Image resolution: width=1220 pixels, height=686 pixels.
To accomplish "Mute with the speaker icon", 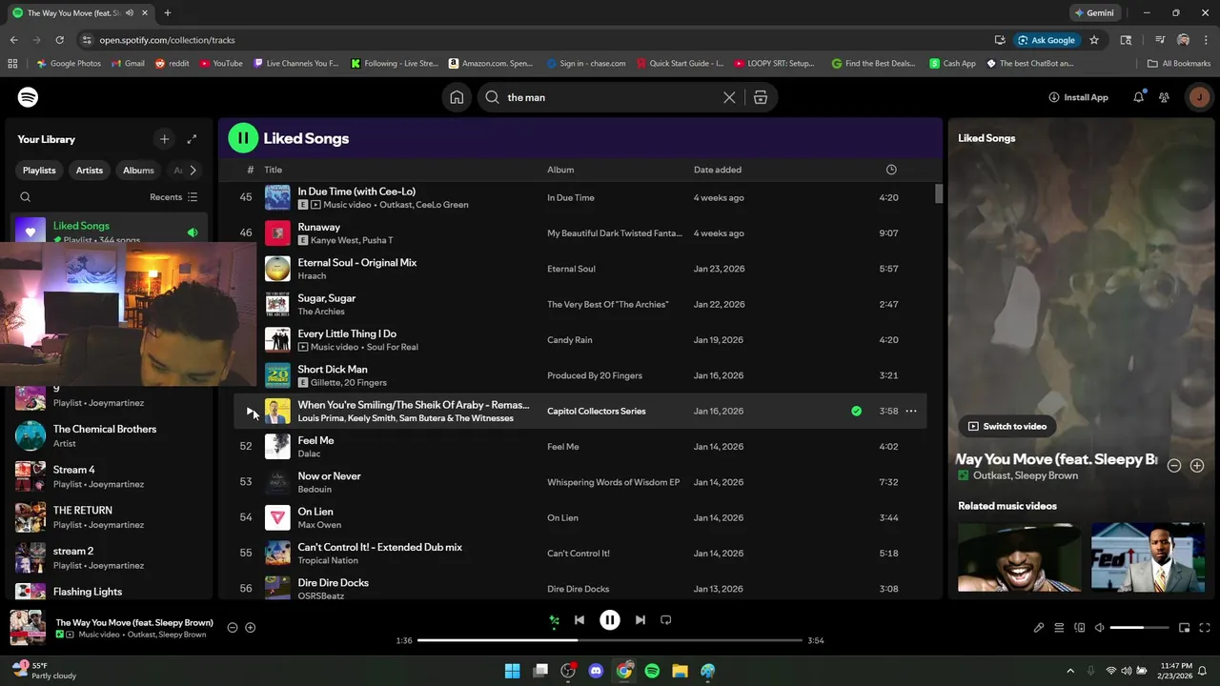I will [x=1100, y=628].
